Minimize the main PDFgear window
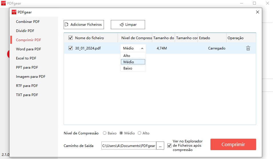Viewport: 273px width, 159px height. [x=242, y=3]
